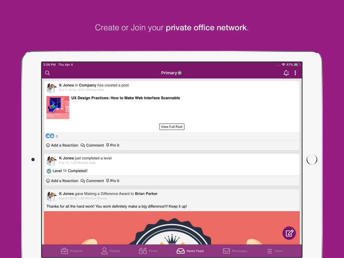Open K Jones avatar on award post

point(52,196)
